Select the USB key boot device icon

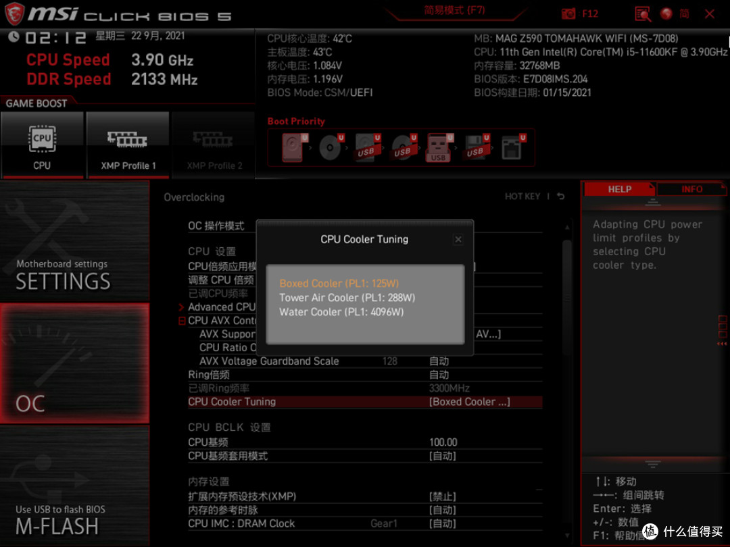pyautogui.click(x=439, y=147)
